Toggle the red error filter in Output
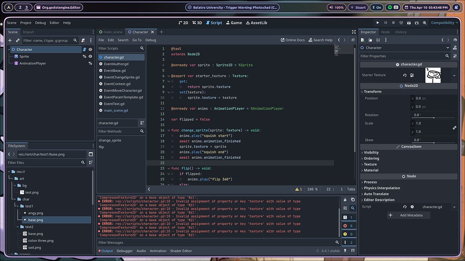Screen dimensions: 465x261 point(345,225)
